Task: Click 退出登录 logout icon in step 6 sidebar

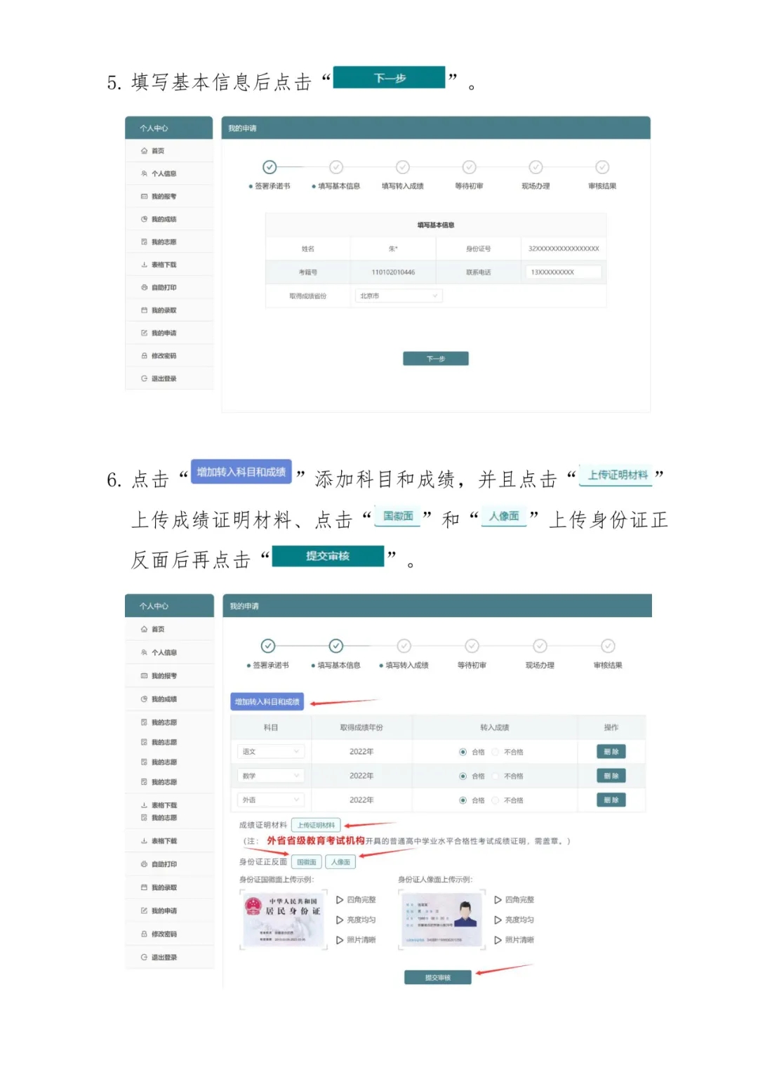Action: [x=144, y=957]
